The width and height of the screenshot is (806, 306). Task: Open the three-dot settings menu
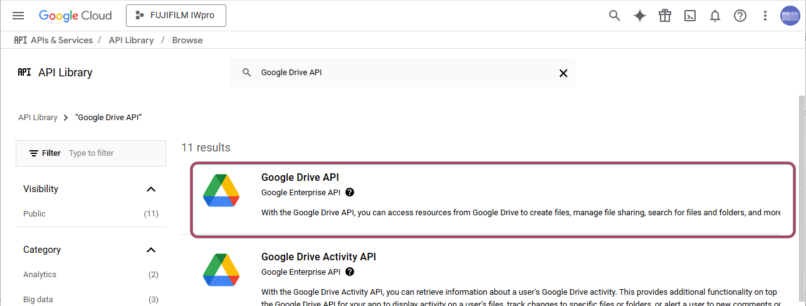(765, 16)
